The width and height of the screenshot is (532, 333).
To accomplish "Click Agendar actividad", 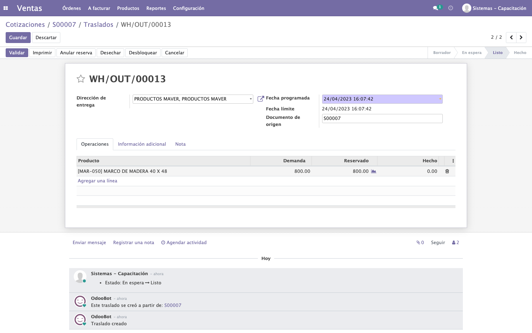I will pos(184,243).
